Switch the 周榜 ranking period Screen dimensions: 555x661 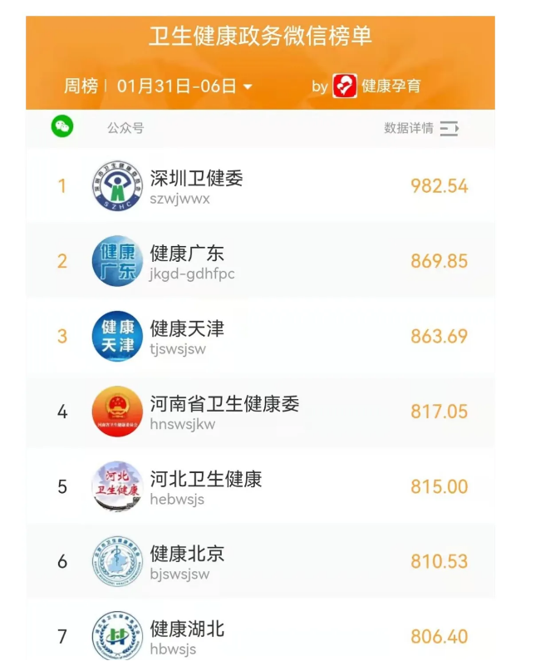point(81,86)
